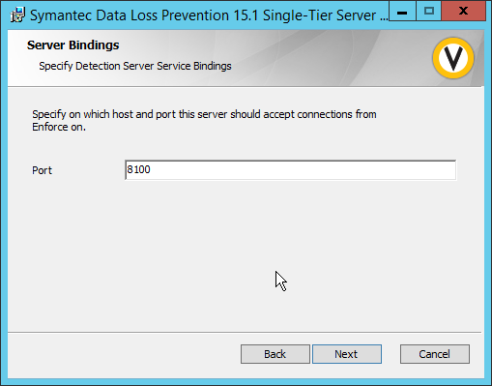Click the Symantec checkmark logo
Viewport: 492px width, 386px height.
(453, 58)
